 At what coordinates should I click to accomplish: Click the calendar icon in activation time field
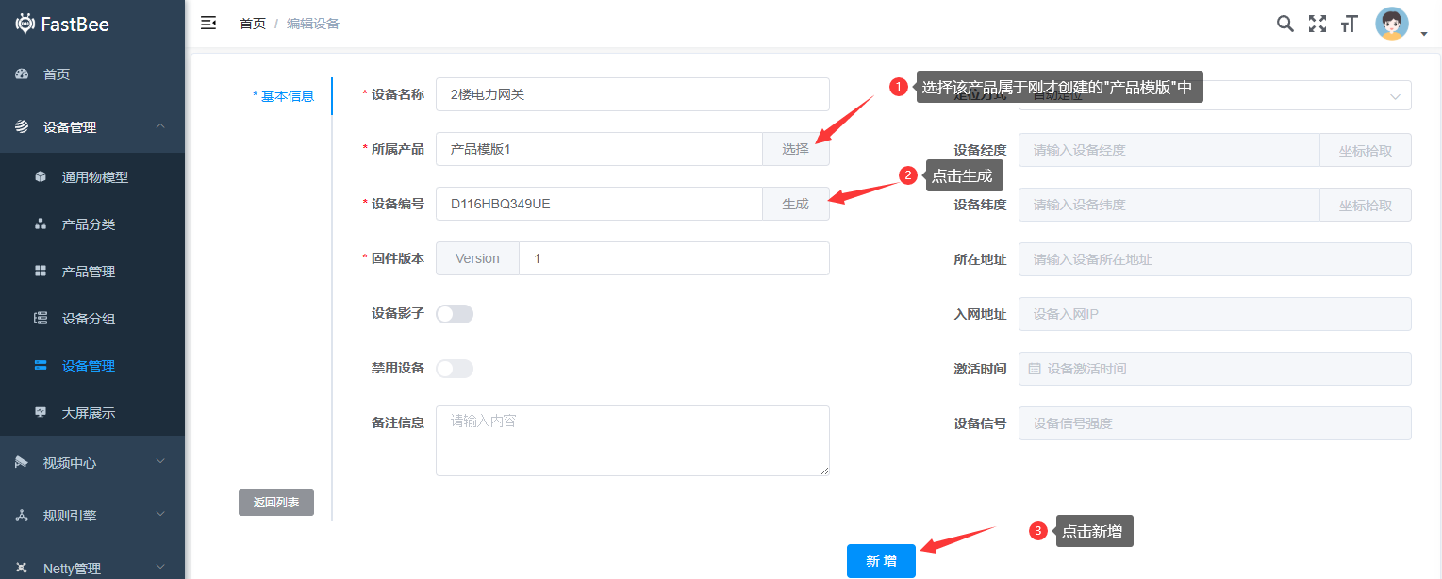[x=1035, y=369]
